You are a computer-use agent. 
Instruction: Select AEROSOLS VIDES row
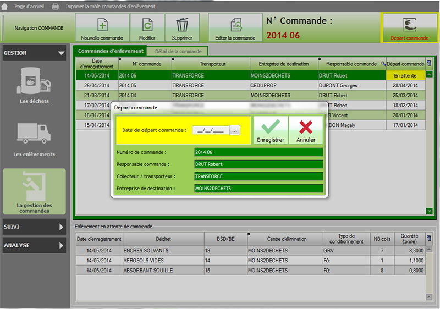[251, 261]
